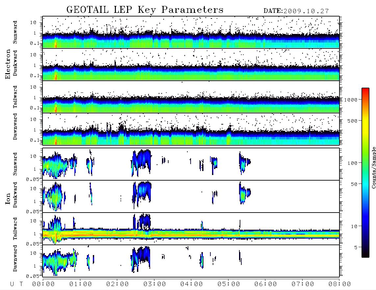The image size is (376, 290).
Task: Click the '03:00' time tick label
Action: [x=155, y=284]
